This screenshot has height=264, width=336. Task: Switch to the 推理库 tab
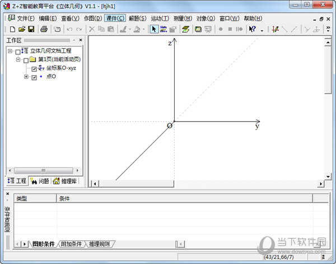pyautogui.click(x=65, y=181)
